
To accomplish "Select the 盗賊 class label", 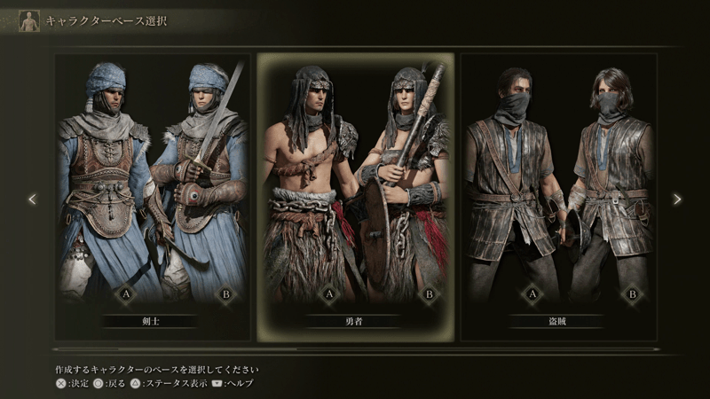I will point(557,321).
